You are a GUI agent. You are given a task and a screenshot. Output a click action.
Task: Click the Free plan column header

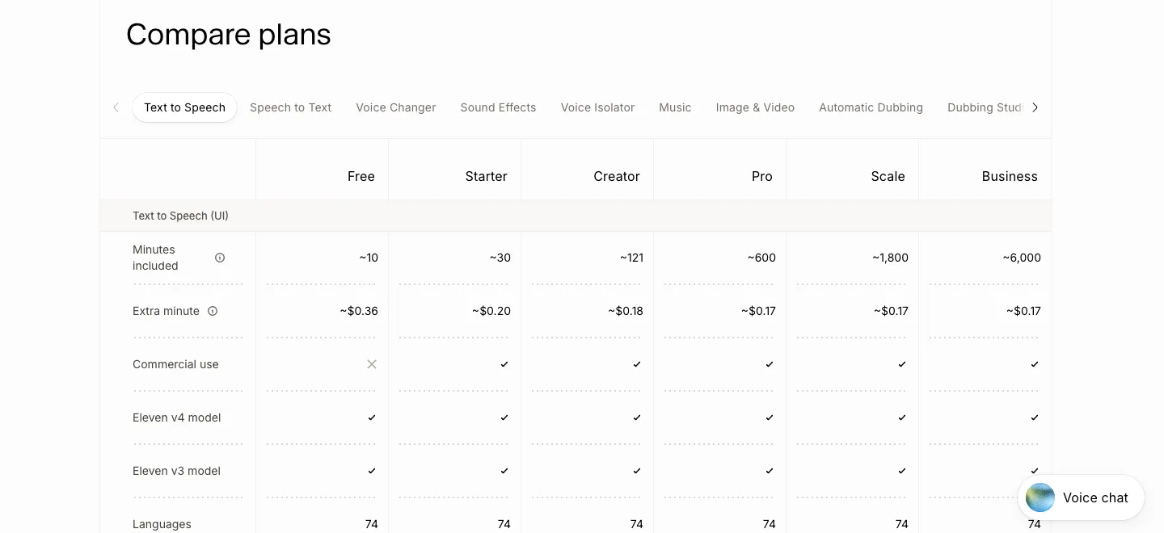click(361, 176)
